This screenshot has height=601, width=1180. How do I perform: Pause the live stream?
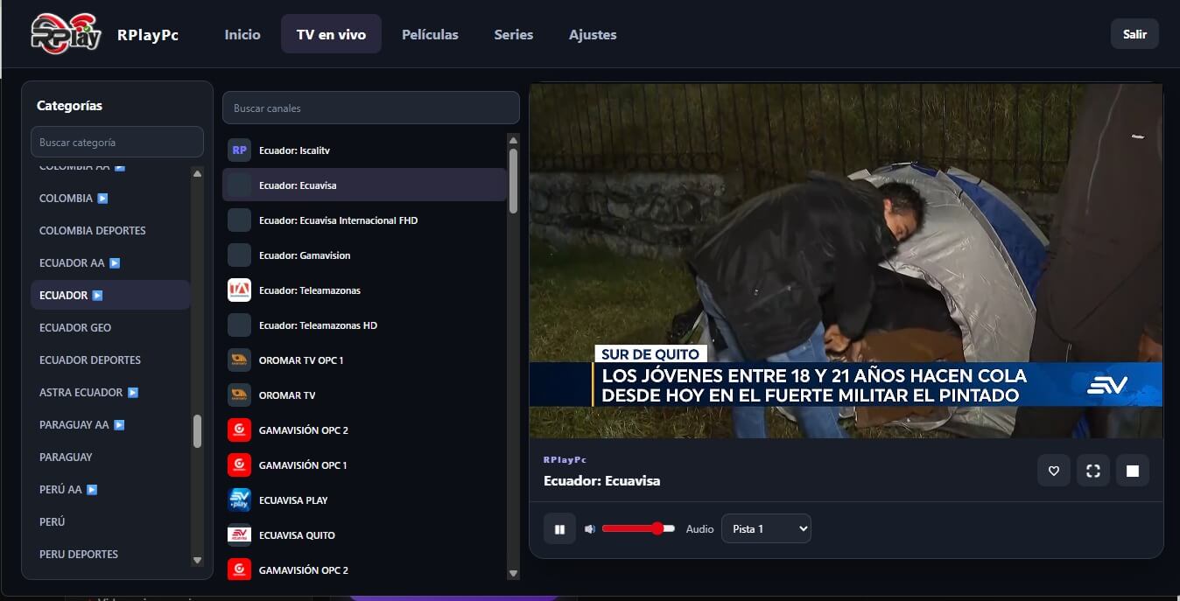click(x=559, y=528)
